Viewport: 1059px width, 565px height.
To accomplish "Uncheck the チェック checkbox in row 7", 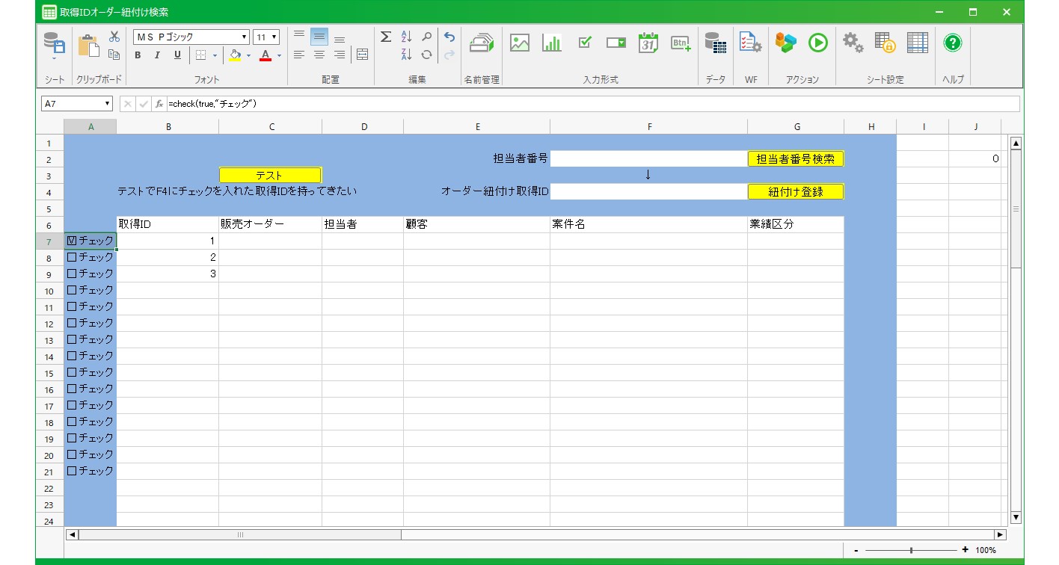I will (x=72, y=241).
